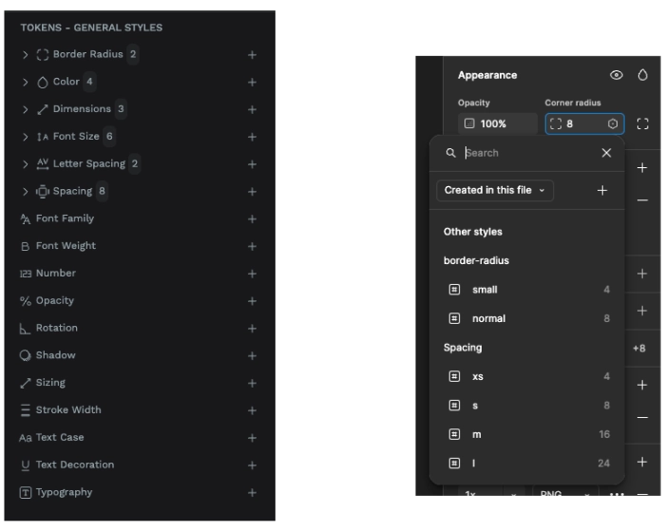
Task: Apply the small border-radius variable
Action: click(527, 290)
